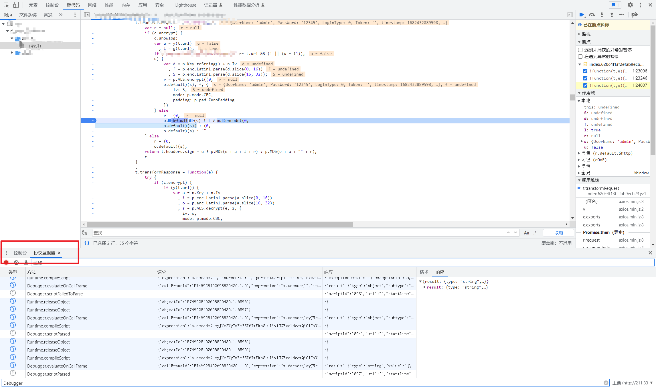Image resolution: width=656 pixels, height=387 pixels.
Task: Open the navigator pane options menu
Action: click(75, 15)
